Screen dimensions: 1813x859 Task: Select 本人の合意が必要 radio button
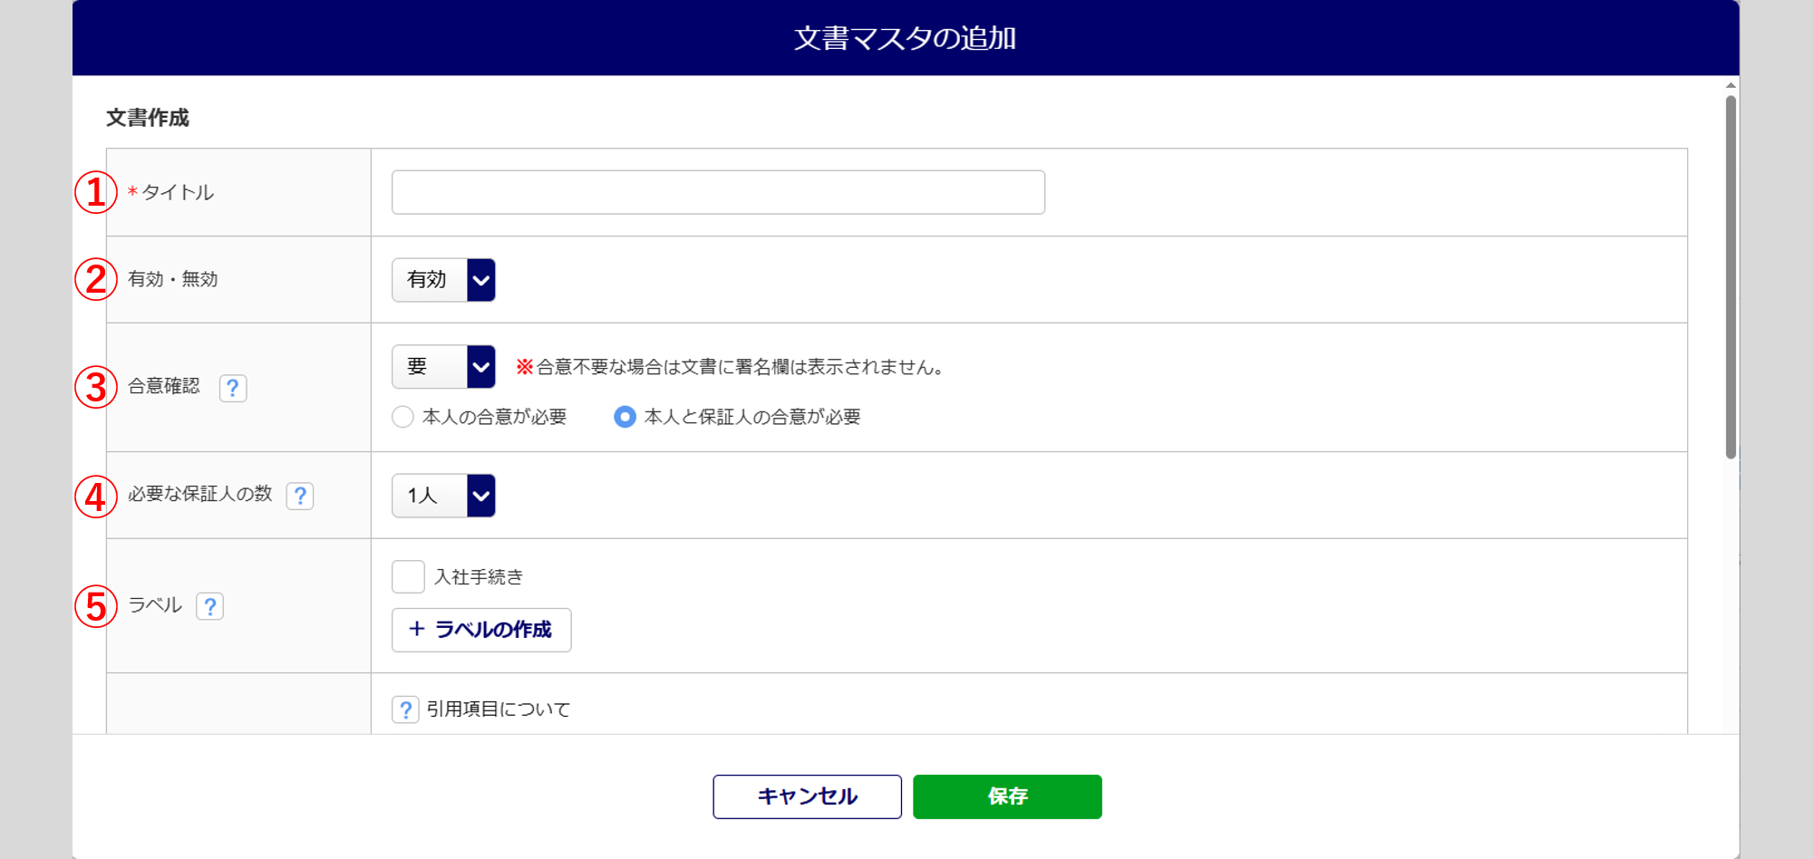403,417
